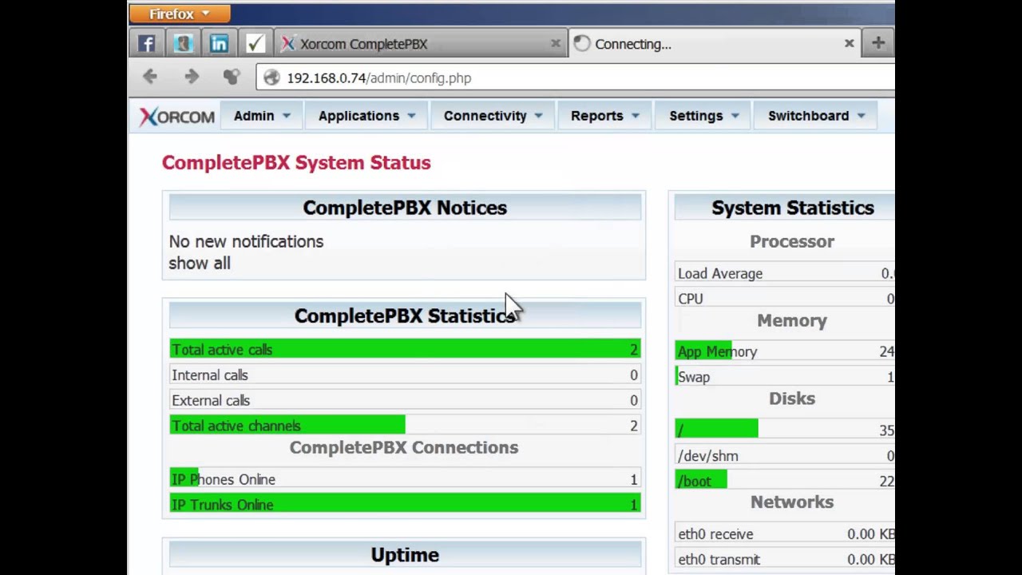The image size is (1022, 575).
Task: Click the /dev/shm disk row
Action: [785, 456]
